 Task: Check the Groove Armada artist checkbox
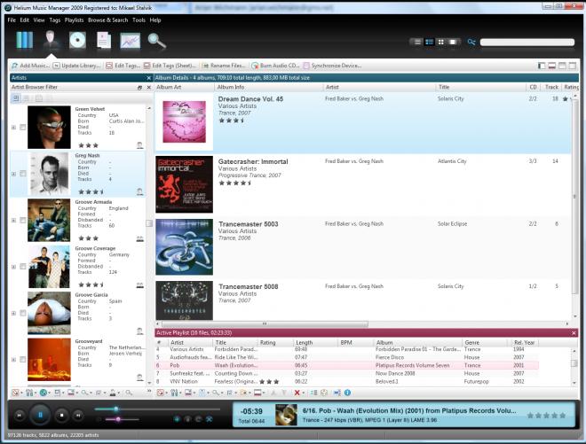tap(23, 220)
